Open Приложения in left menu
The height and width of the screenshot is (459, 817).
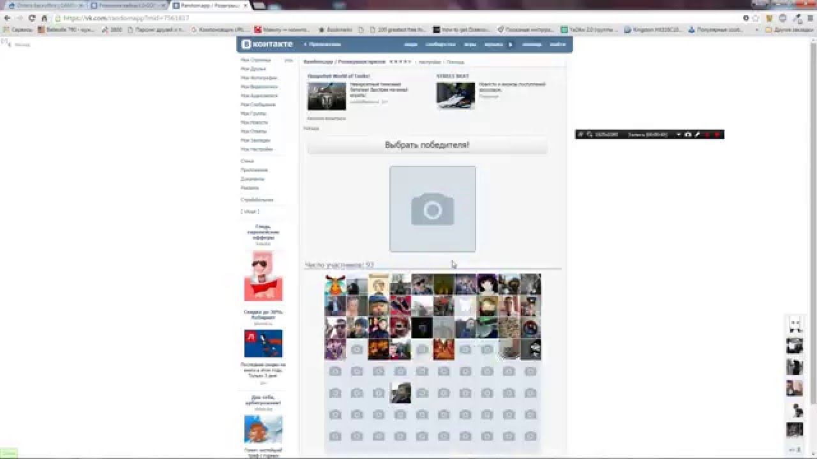point(254,170)
